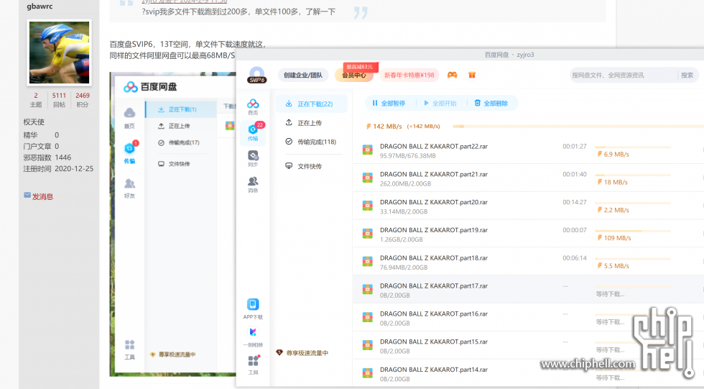Image resolution: width=704 pixels, height=389 pixels.
Task: Click progress bar of part19.rar row
Action: pyautogui.click(x=633, y=231)
